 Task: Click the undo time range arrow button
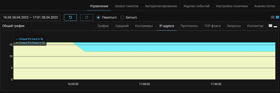point(70,17)
